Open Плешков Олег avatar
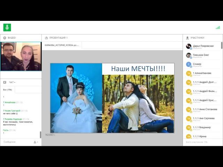 coord(189,55)
